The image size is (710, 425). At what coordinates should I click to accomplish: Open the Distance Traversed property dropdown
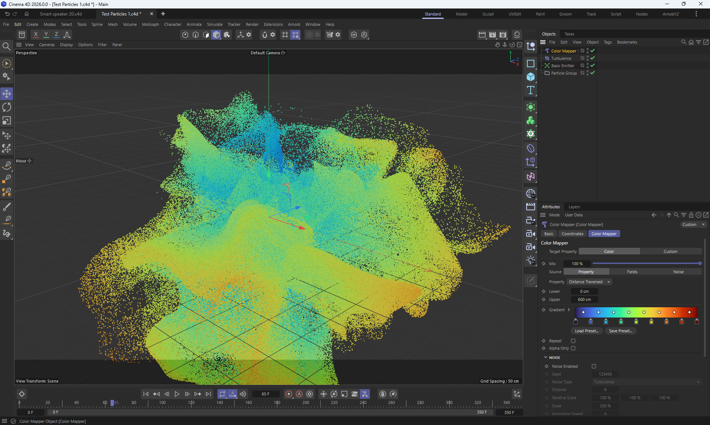tap(589, 282)
